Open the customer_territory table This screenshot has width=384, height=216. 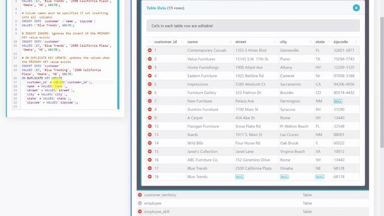point(160,195)
